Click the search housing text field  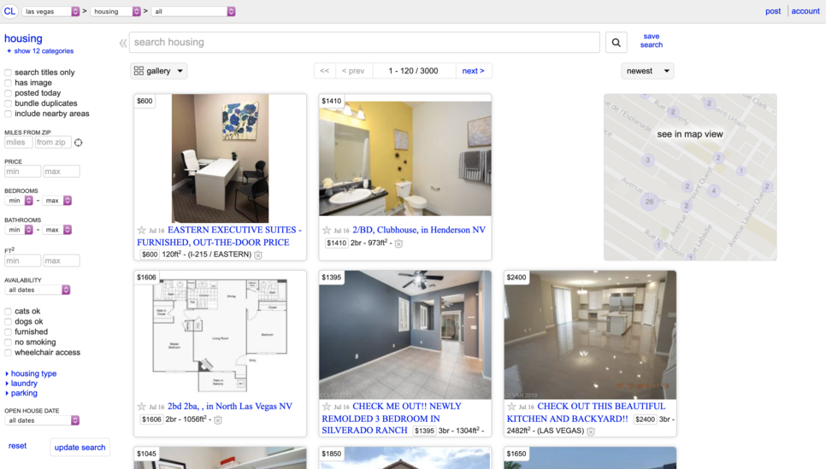[x=364, y=42]
